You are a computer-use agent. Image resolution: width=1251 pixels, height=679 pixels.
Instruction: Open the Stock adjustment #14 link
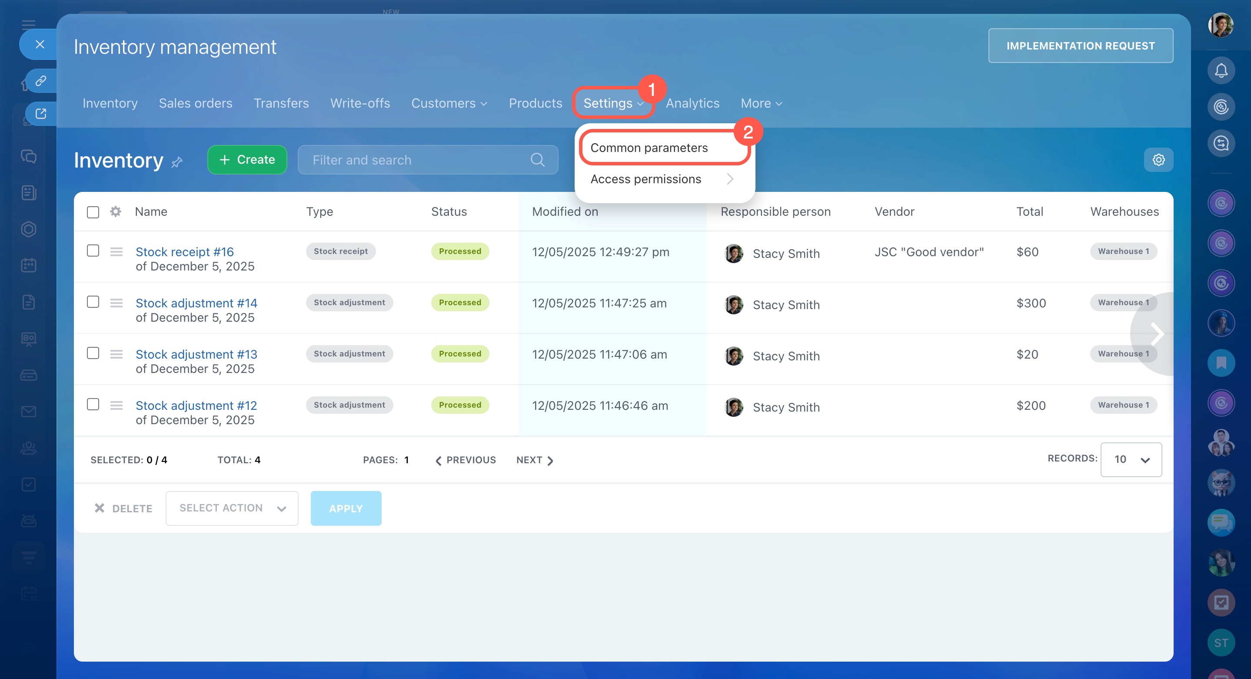point(196,303)
